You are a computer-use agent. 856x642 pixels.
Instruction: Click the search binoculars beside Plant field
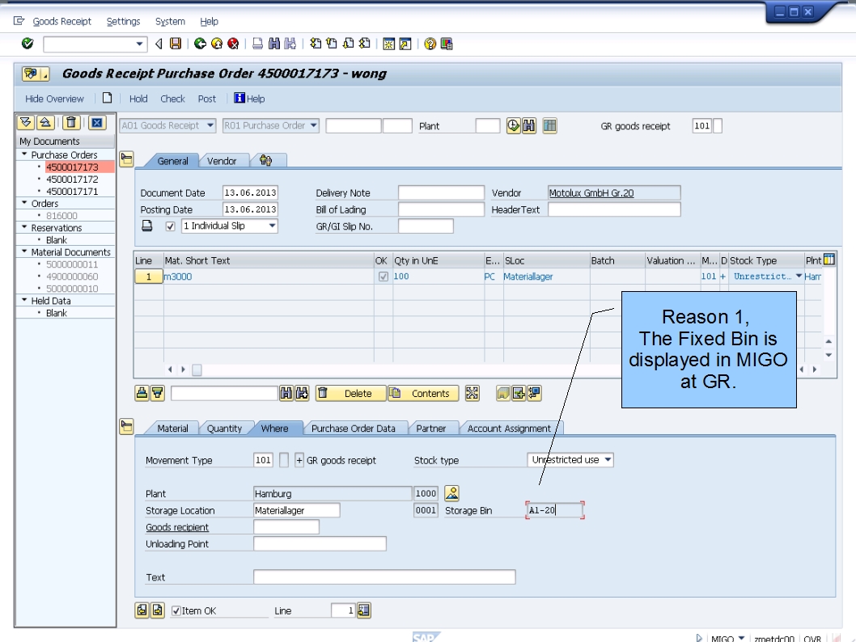click(529, 126)
